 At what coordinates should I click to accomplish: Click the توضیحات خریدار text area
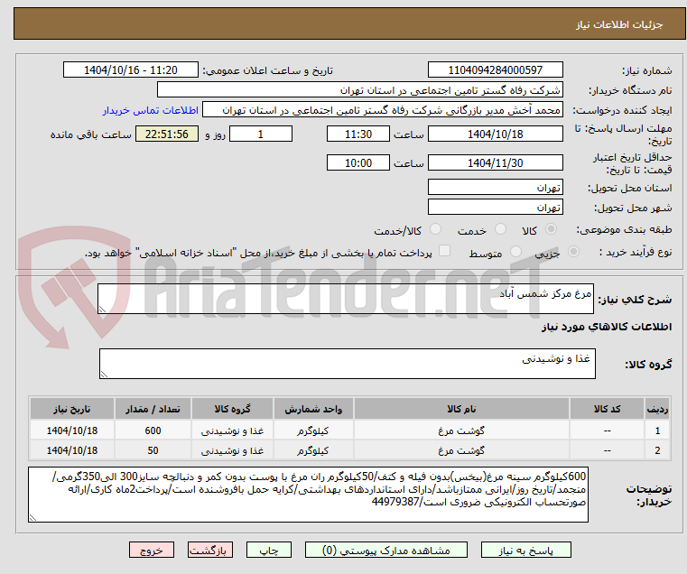click(x=308, y=495)
